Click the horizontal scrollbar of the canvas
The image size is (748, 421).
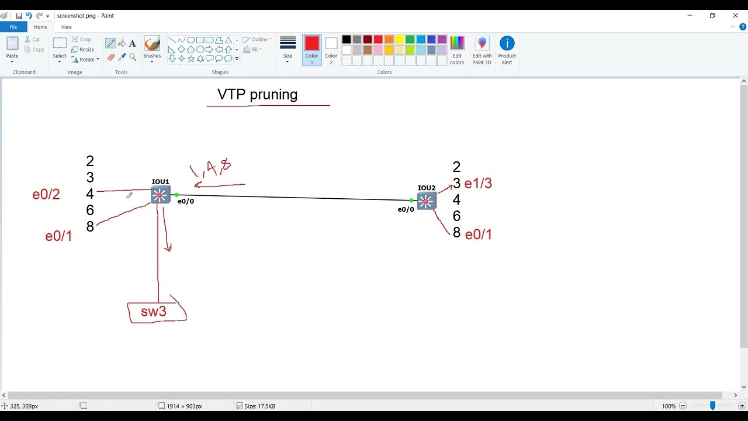coord(365,395)
